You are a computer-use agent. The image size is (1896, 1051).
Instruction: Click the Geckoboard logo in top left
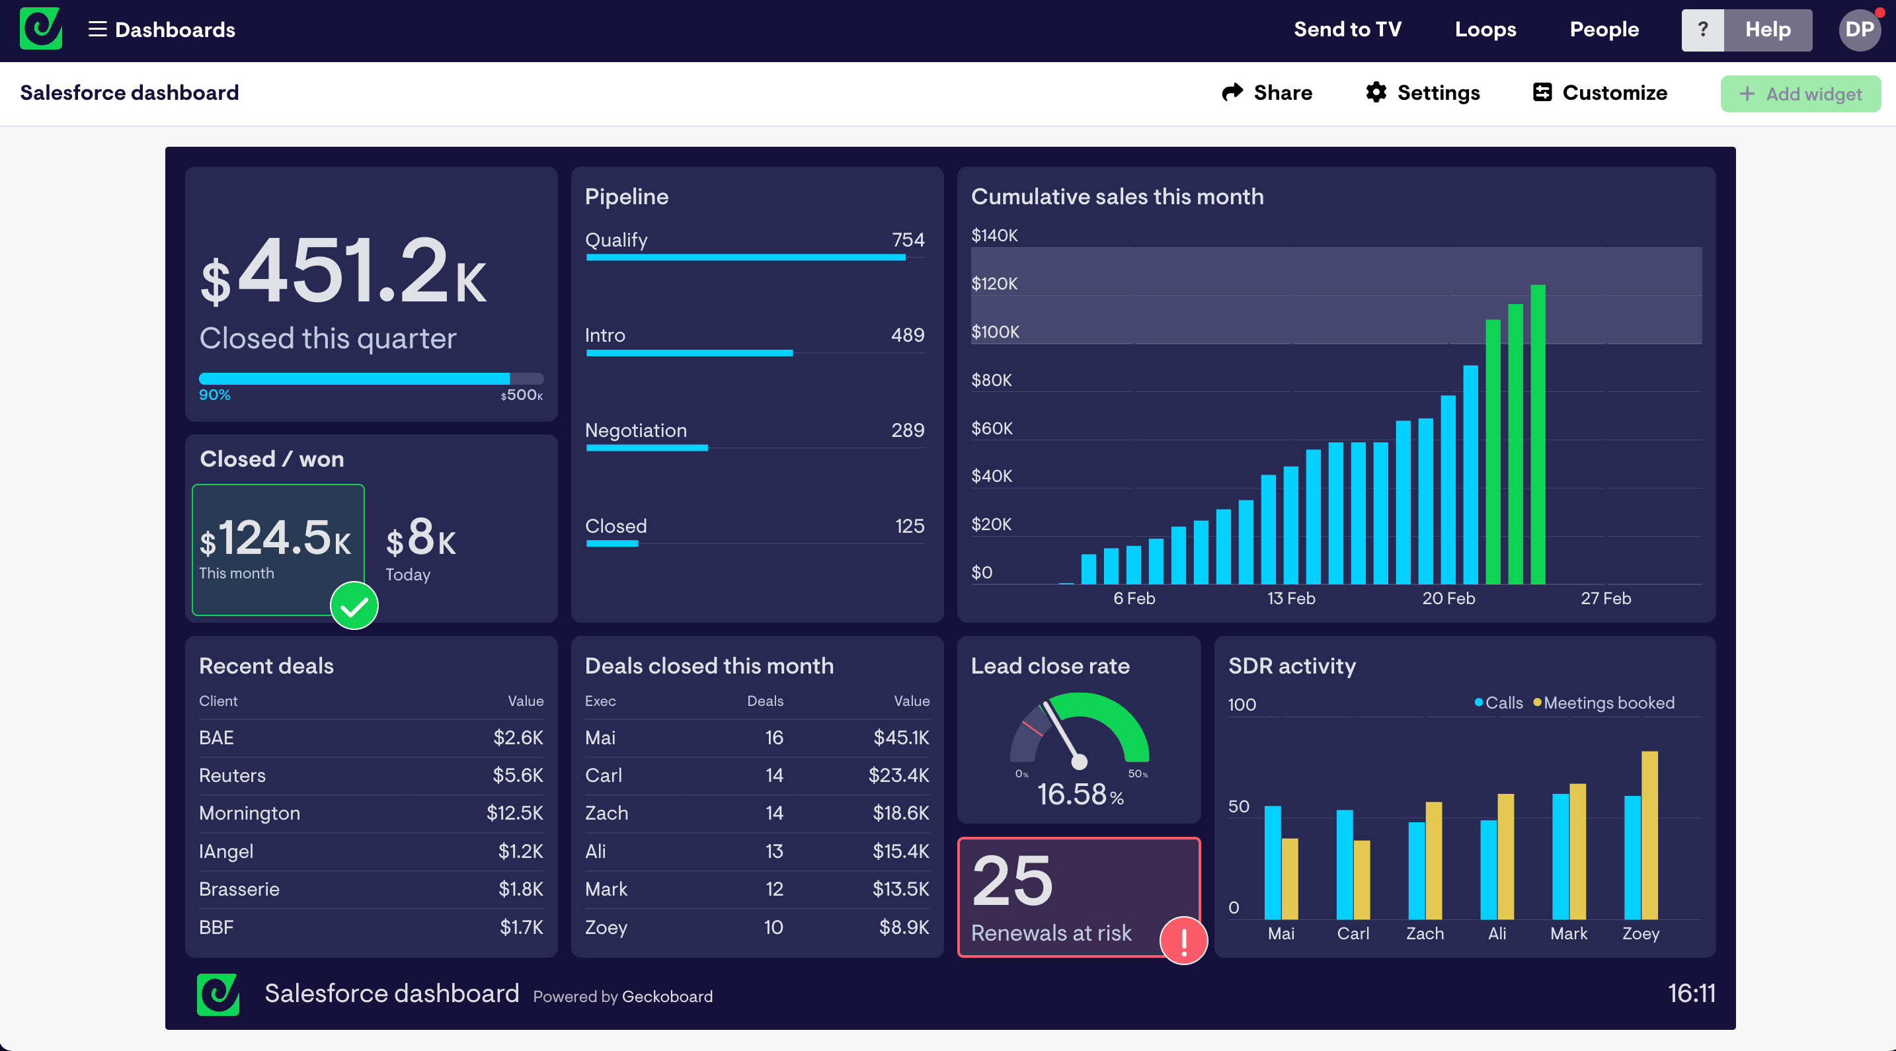tap(41, 28)
